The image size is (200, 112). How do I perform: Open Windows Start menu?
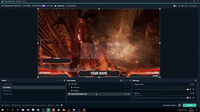(2, 110)
